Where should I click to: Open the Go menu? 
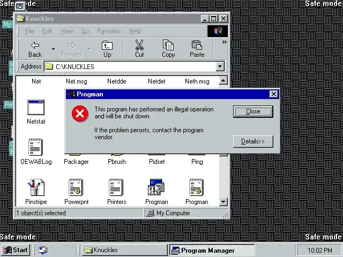[85, 31]
